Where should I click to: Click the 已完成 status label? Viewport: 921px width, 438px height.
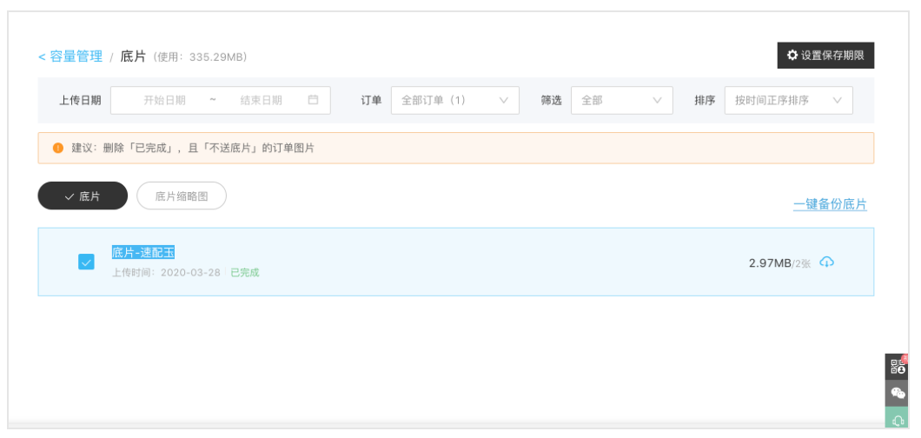pyautogui.click(x=244, y=273)
